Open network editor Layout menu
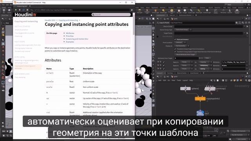 [x=185, y=80]
